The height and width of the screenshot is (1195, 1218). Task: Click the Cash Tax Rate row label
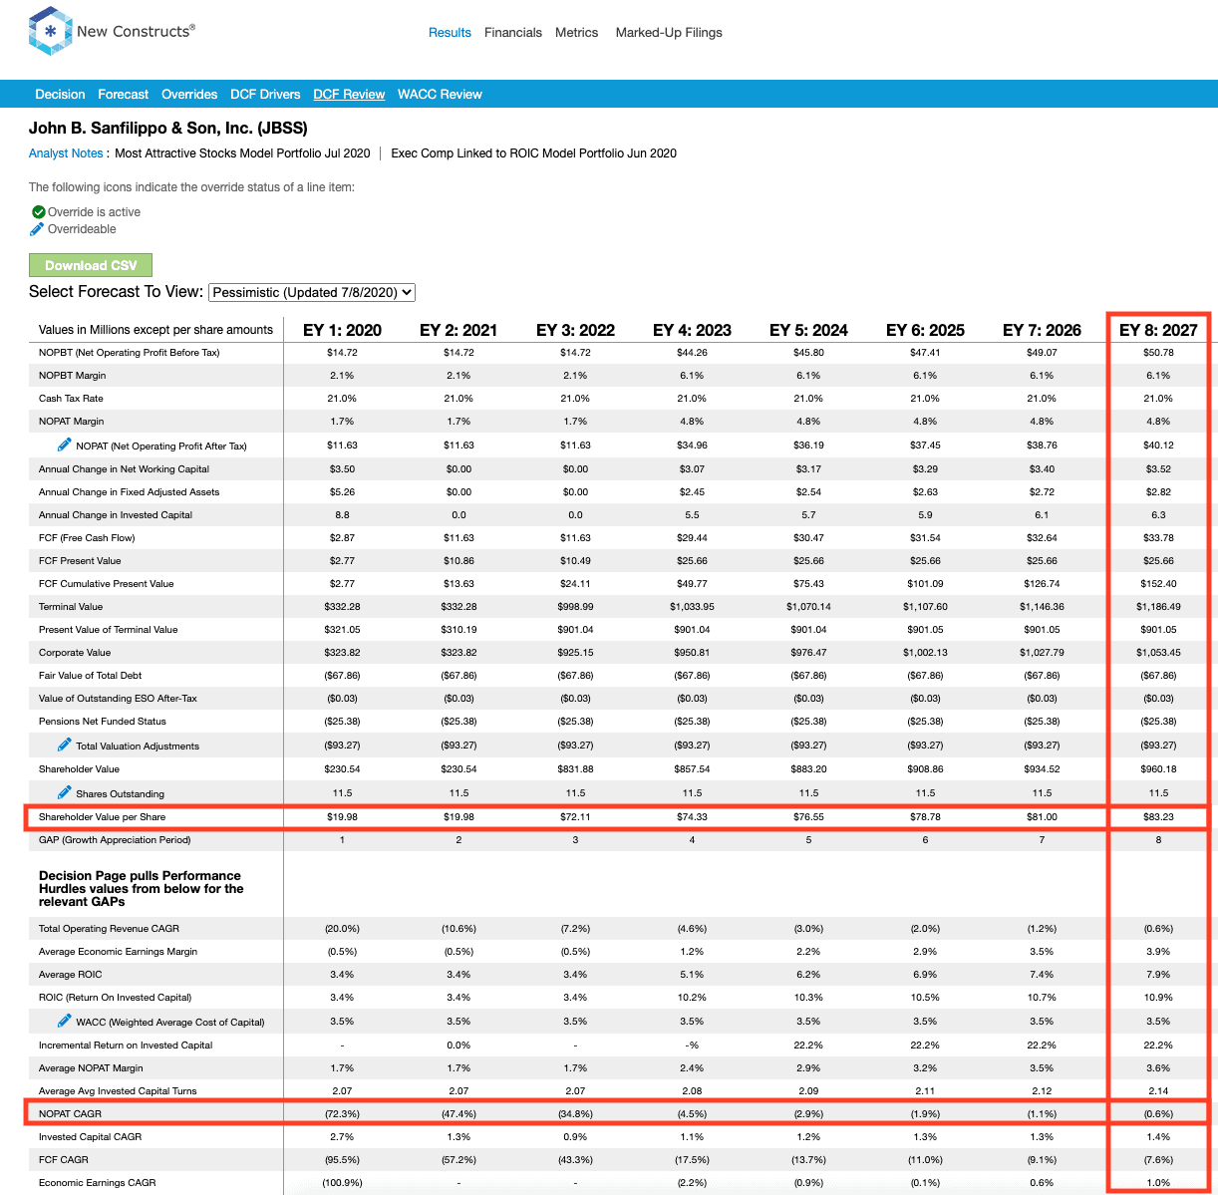[71, 399]
